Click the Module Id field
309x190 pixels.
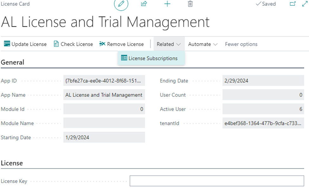[104, 109]
